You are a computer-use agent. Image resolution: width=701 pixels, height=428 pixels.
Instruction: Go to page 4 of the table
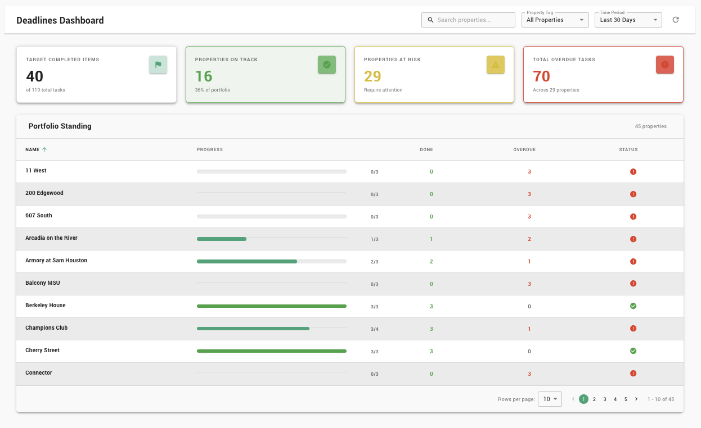click(x=615, y=399)
